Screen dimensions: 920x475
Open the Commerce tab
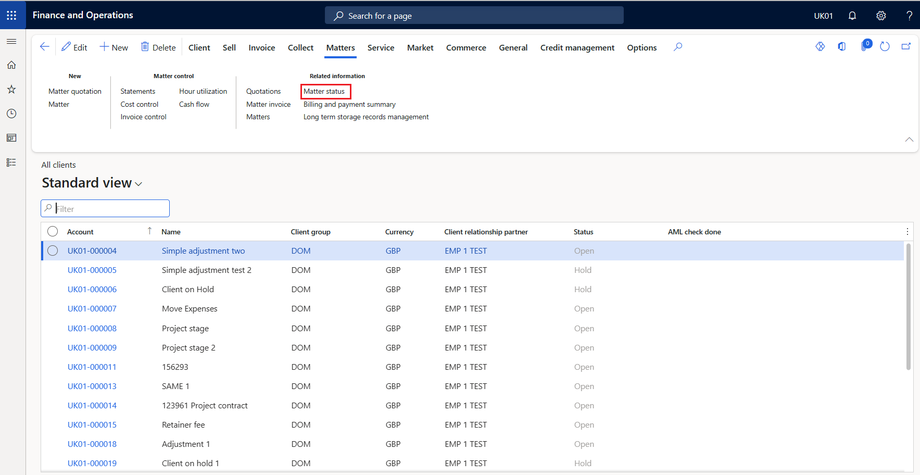click(x=466, y=47)
